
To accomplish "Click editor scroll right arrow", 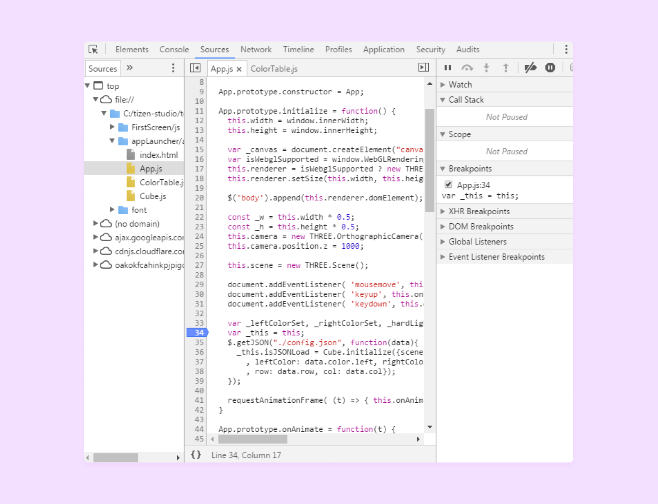I will (418, 439).
